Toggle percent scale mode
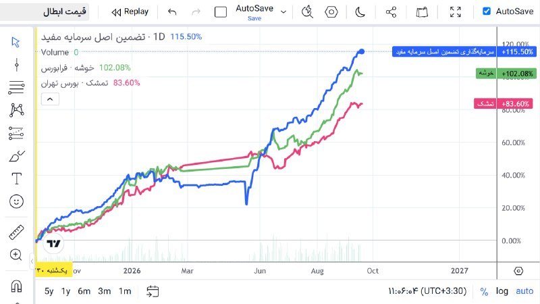The image size is (540, 304). tap(484, 292)
